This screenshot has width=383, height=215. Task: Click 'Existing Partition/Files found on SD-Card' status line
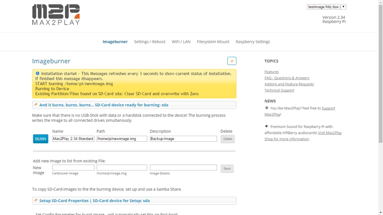coord(117,94)
